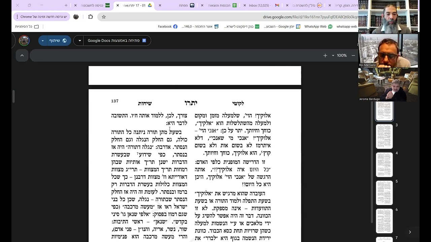
Task: Expand the open-with dropdown arrow
Action: pyautogui.click(x=80, y=41)
